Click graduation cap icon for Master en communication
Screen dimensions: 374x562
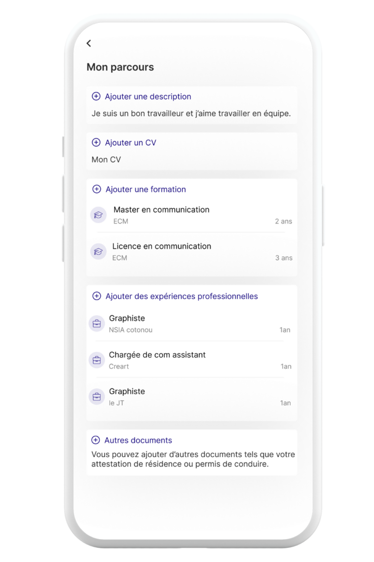click(x=98, y=215)
